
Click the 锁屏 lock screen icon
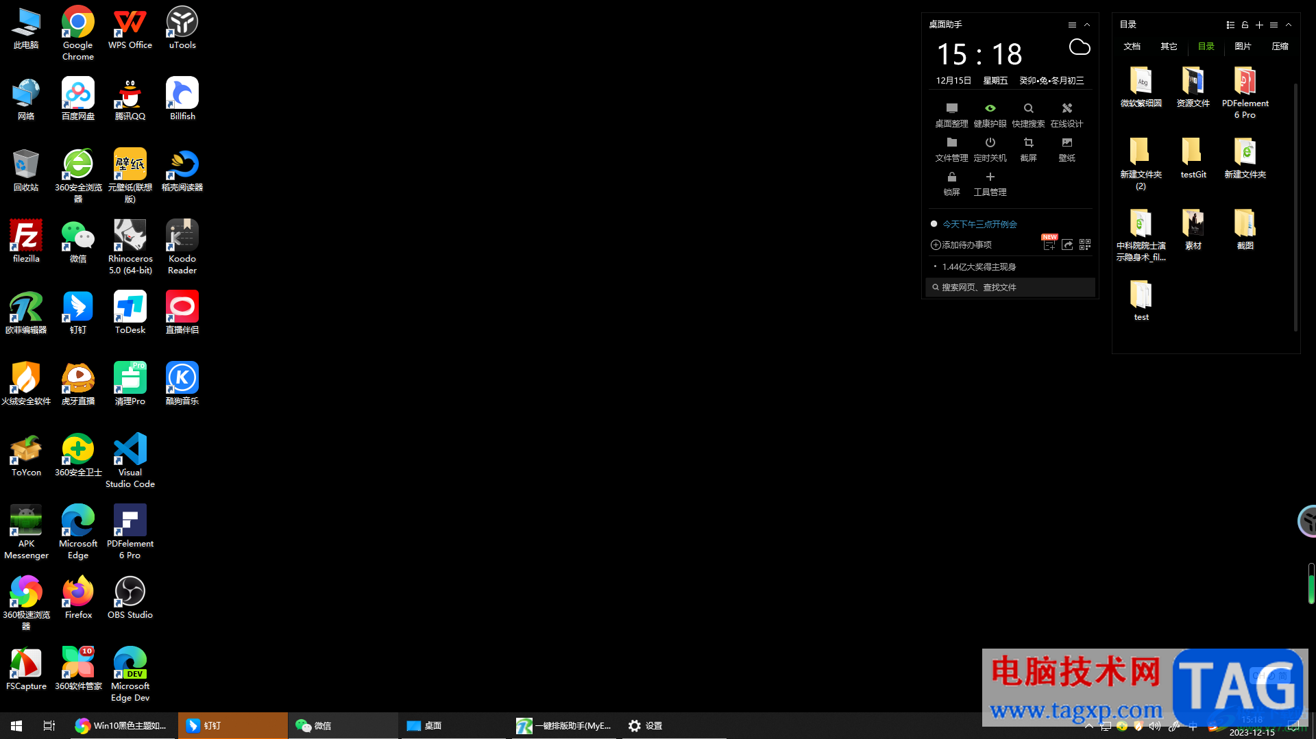tap(951, 177)
